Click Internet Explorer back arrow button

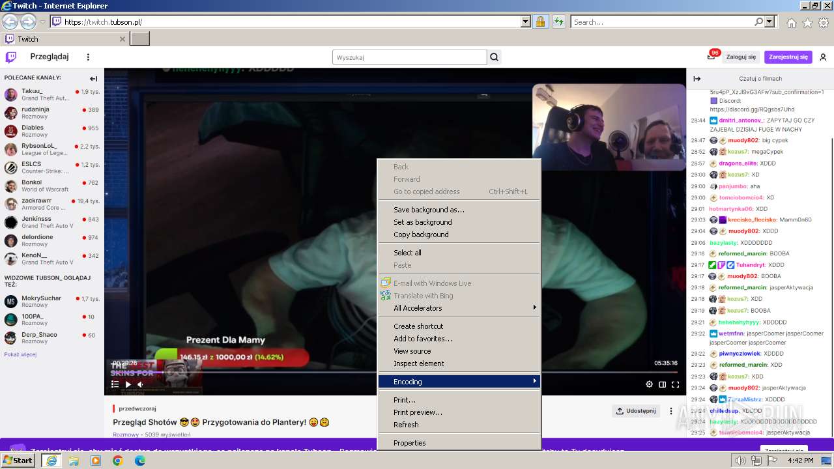(x=10, y=22)
